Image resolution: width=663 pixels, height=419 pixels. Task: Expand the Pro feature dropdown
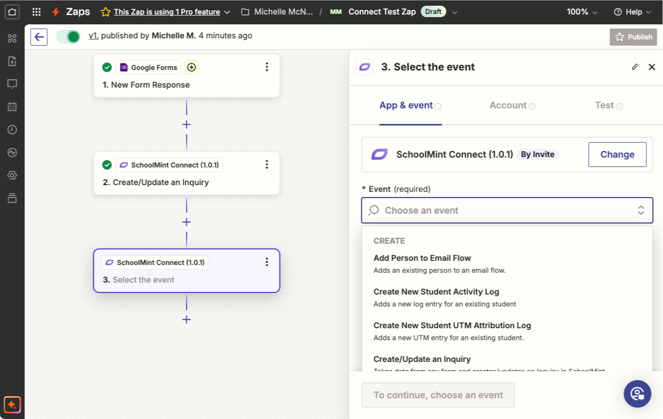point(227,12)
